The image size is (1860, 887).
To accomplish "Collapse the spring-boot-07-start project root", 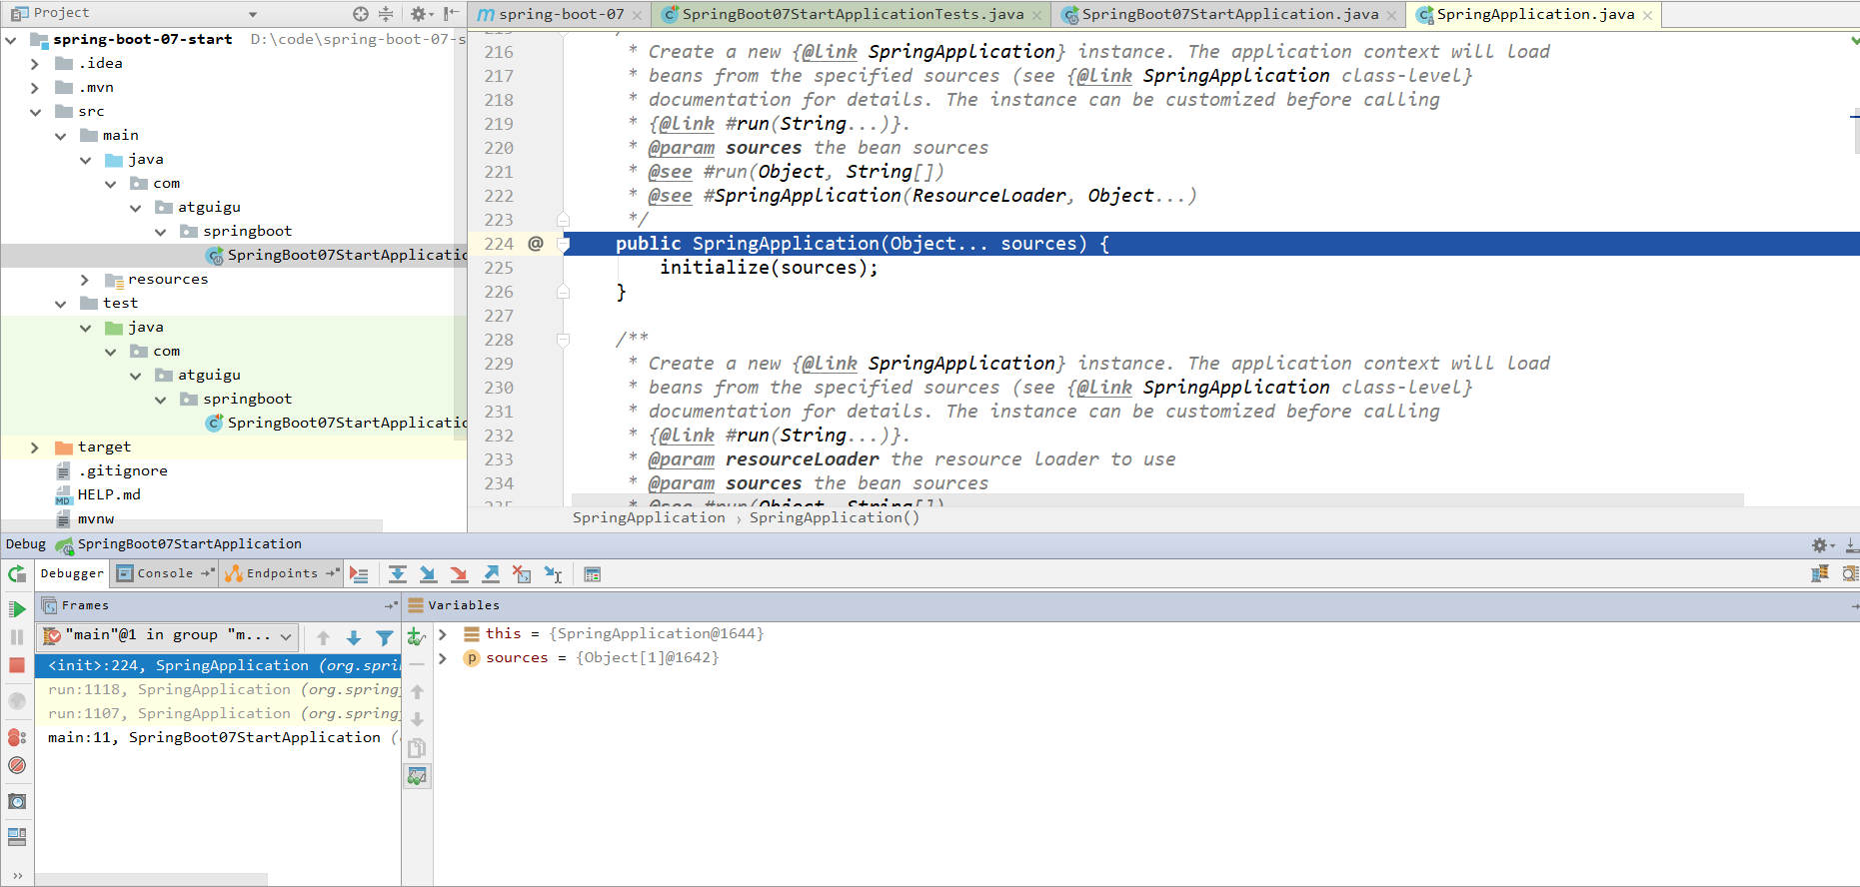I will pyautogui.click(x=11, y=40).
